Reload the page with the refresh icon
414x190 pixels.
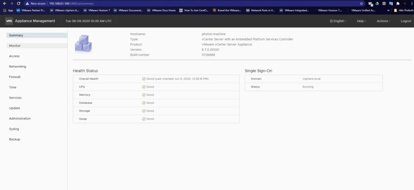(x=19, y=3)
